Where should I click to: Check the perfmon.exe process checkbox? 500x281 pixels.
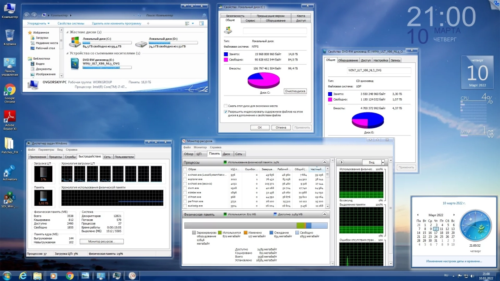click(185, 201)
